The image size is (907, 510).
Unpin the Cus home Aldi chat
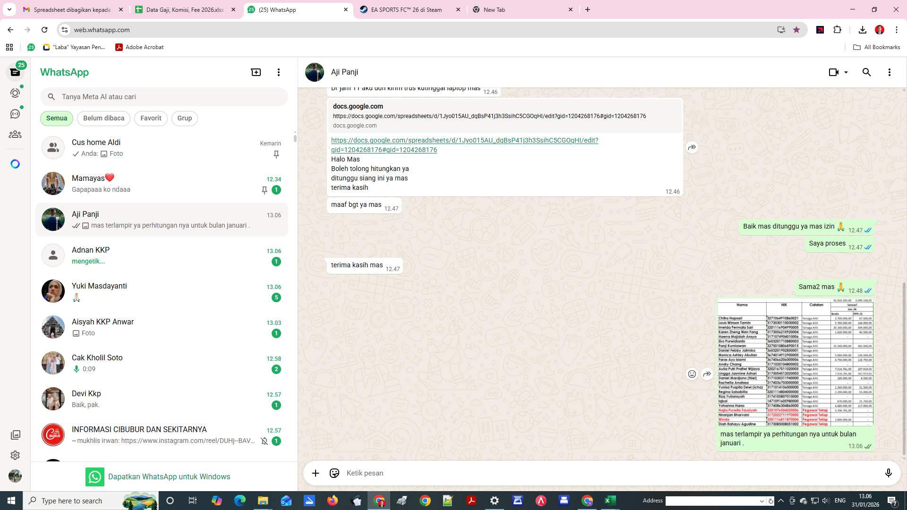[276, 154]
